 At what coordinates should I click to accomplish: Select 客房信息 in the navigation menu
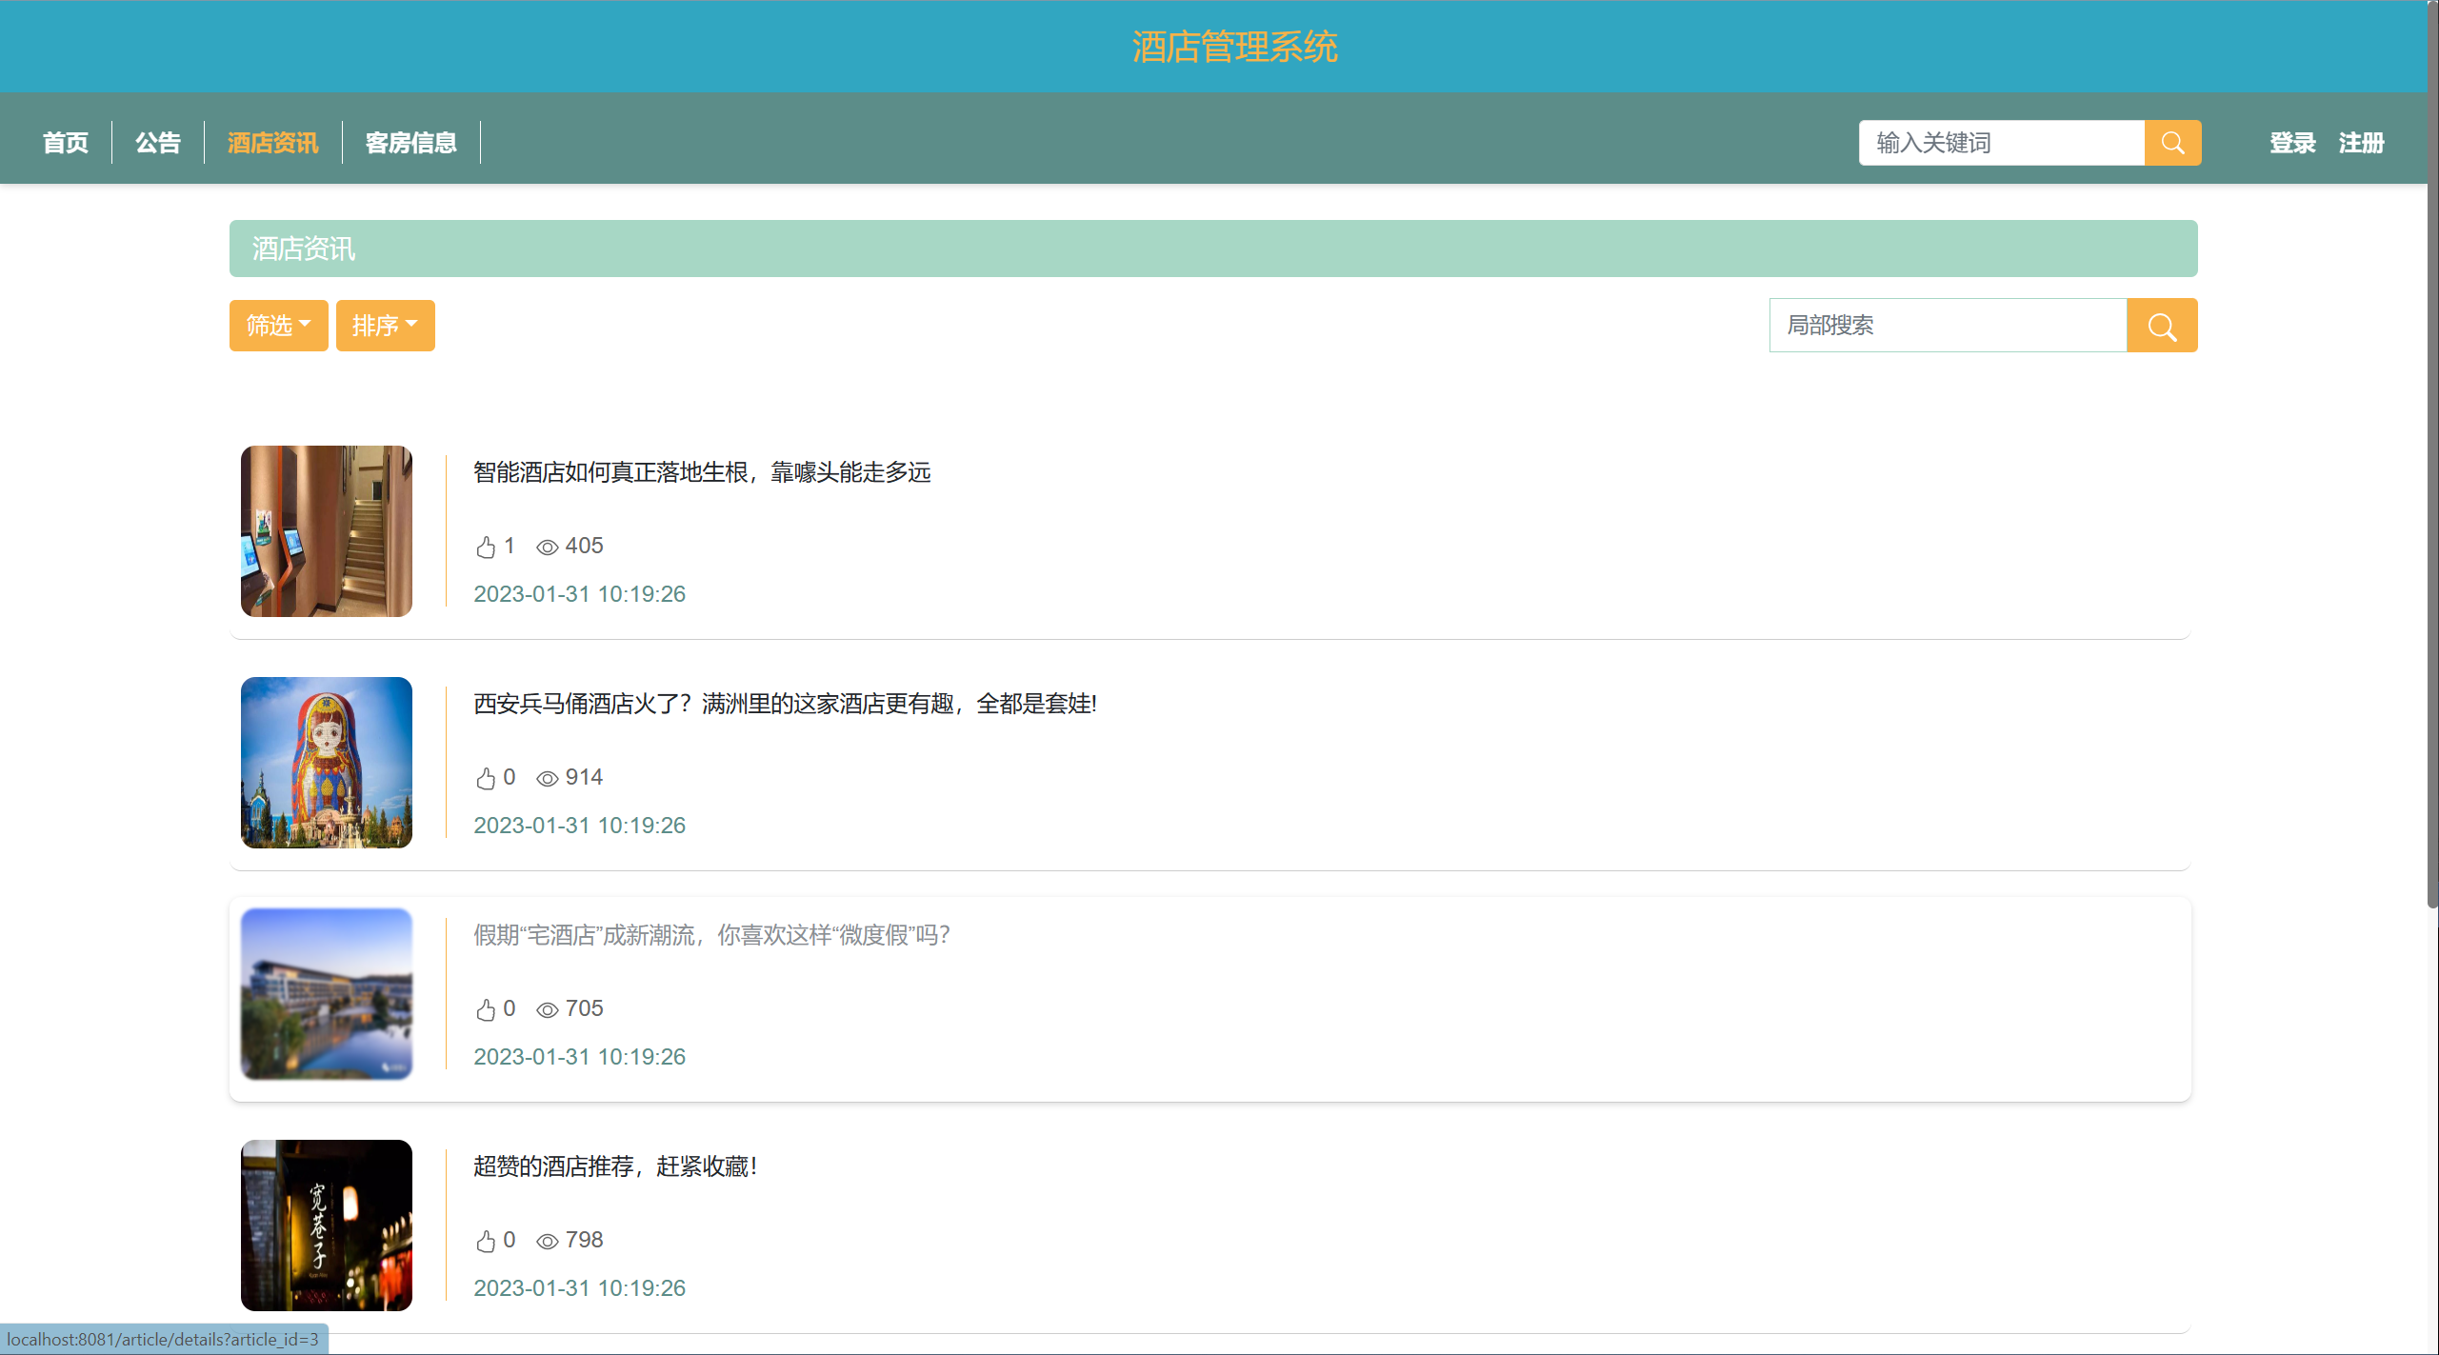pyautogui.click(x=410, y=143)
